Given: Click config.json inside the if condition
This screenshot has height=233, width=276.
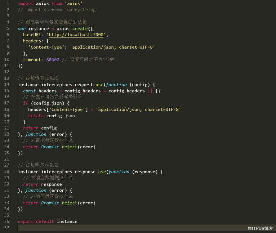Looking at the screenshot, I should [47, 103].
